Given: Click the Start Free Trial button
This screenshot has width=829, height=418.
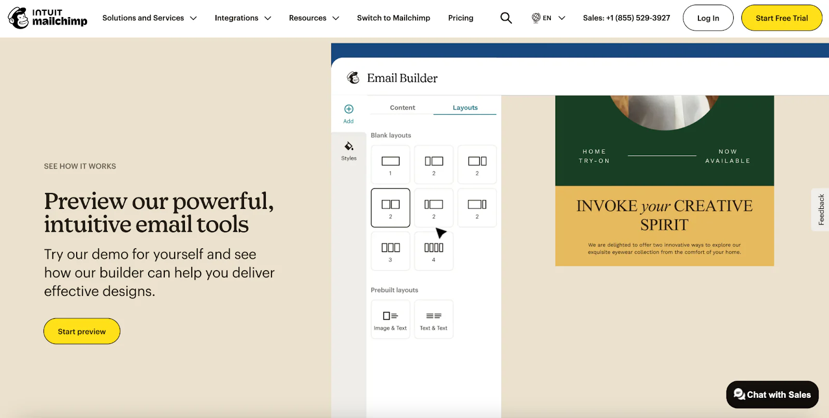Looking at the screenshot, I should pos(782,18).
